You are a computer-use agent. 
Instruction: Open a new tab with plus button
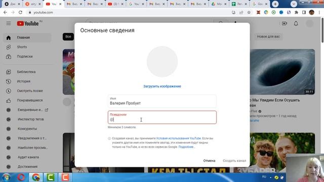(x=275, y=4)
